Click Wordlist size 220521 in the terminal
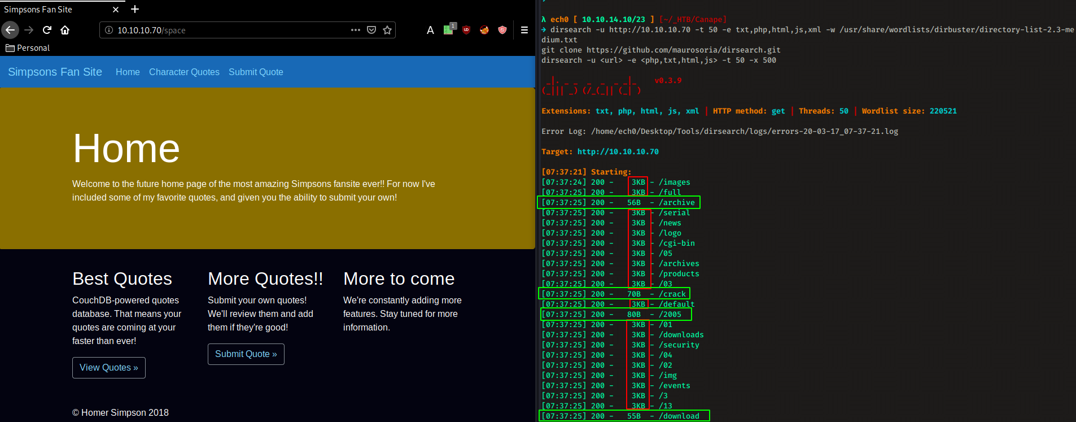 [x=909, y=111]
